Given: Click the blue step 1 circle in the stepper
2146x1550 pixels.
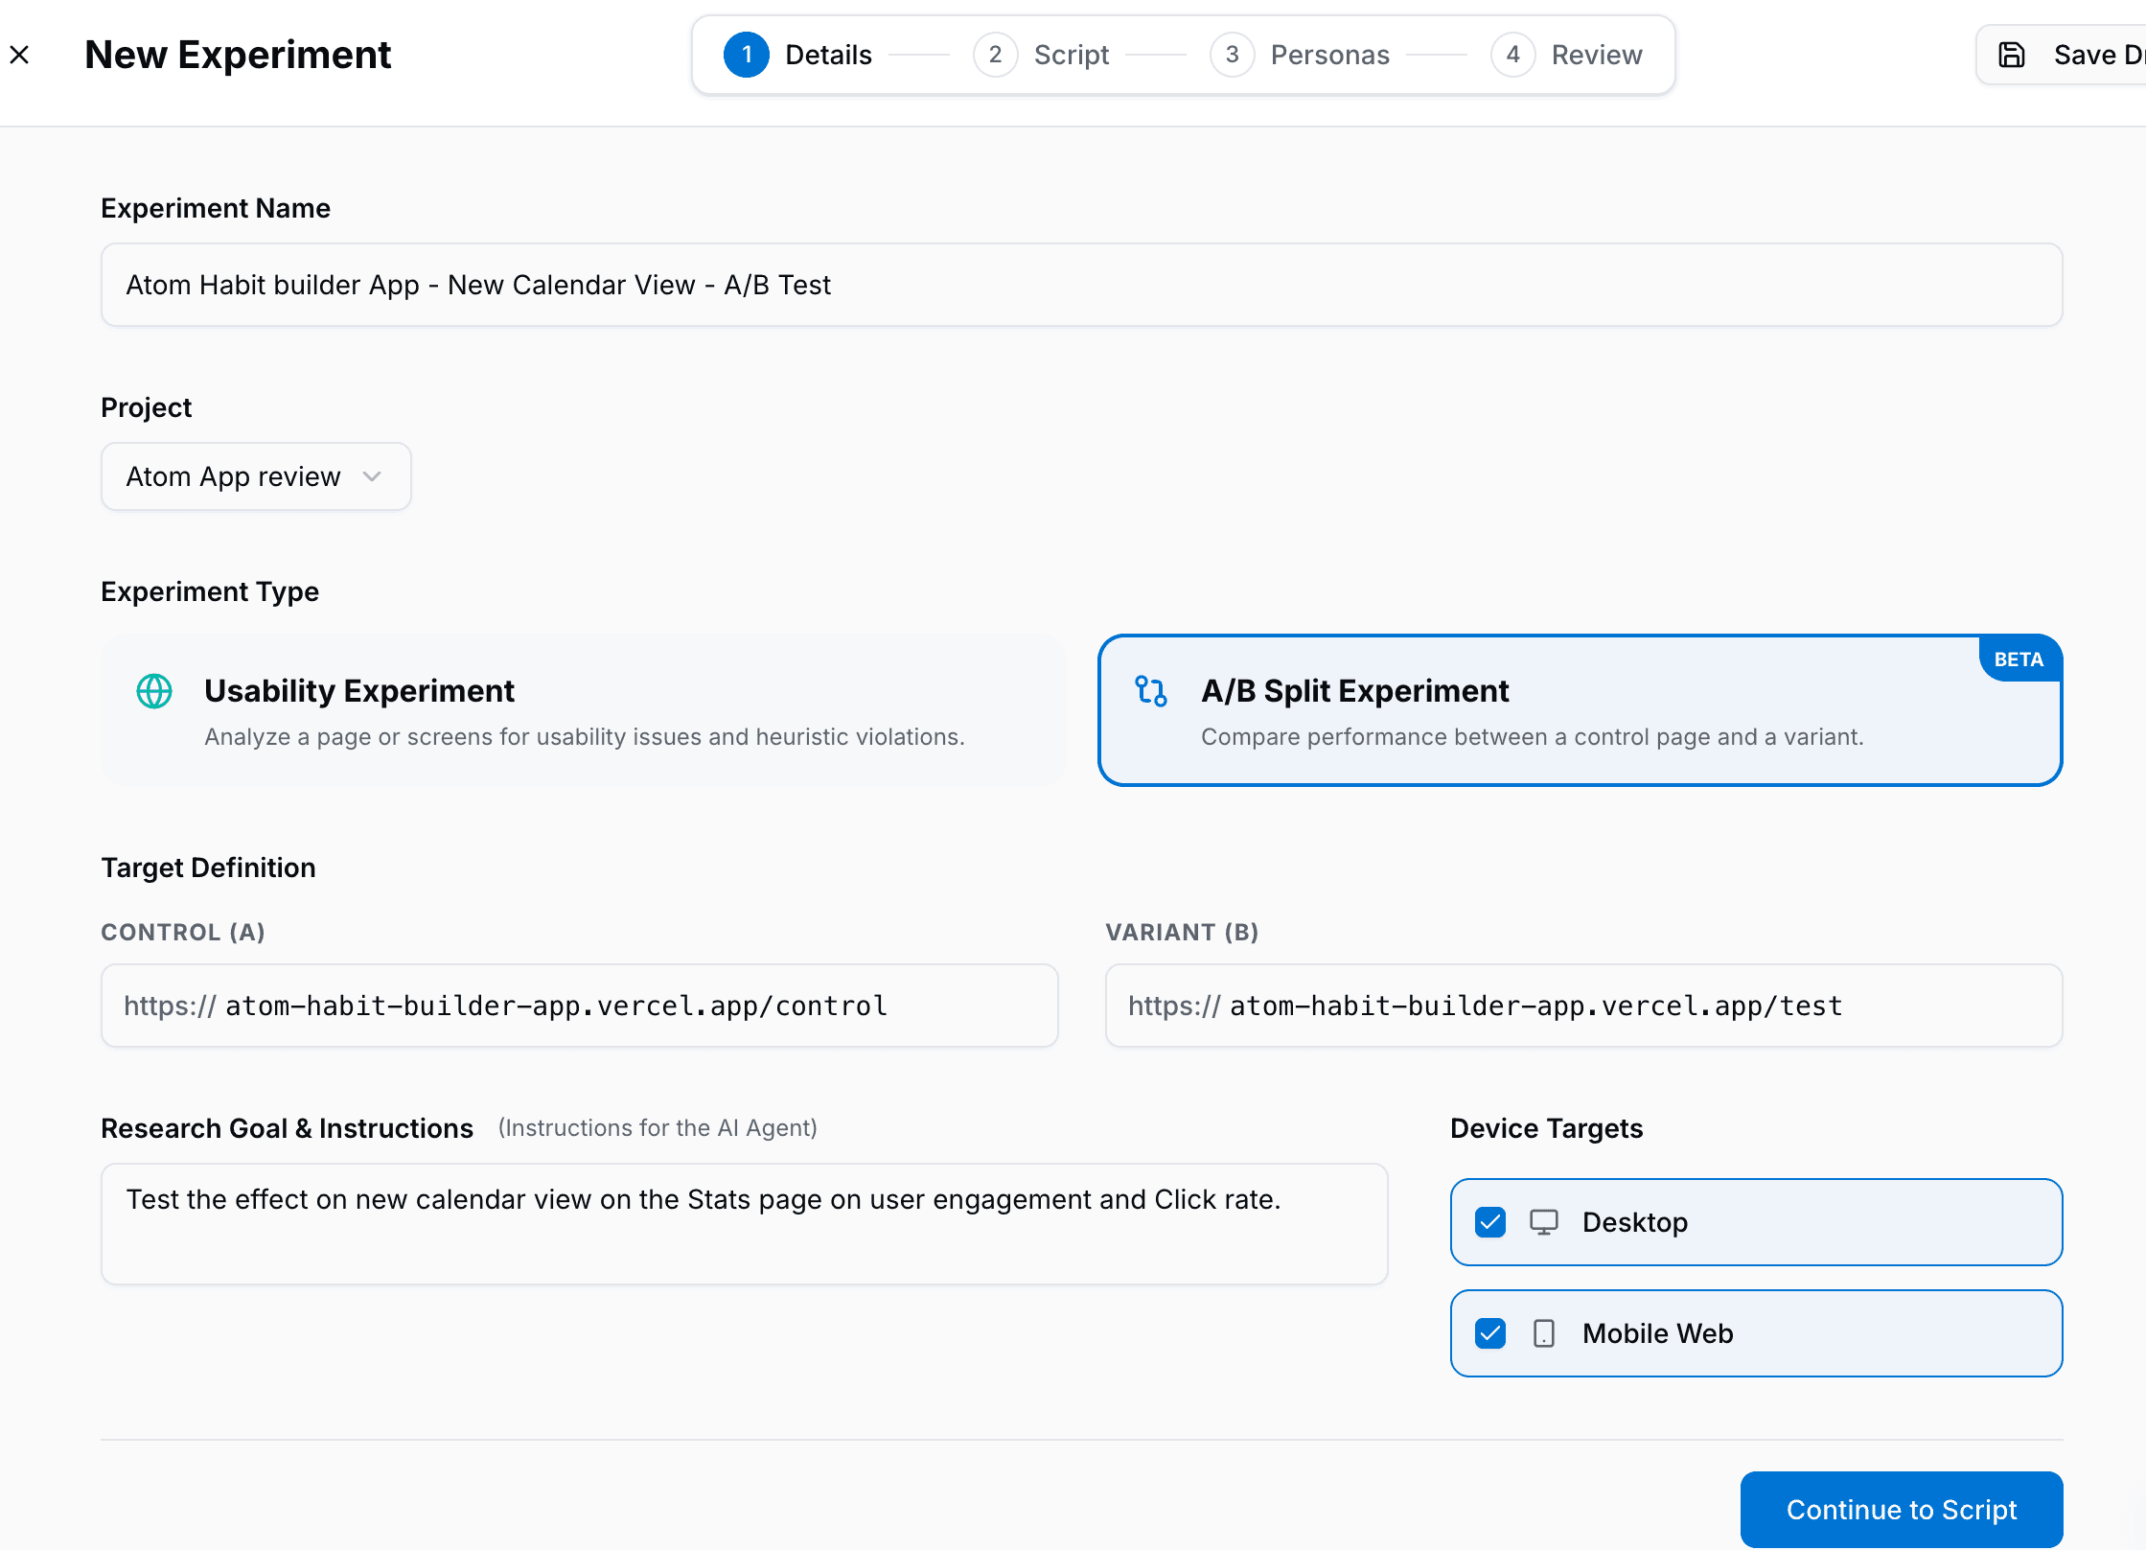Looking at the screenshot, I should [x=747, y=55].
